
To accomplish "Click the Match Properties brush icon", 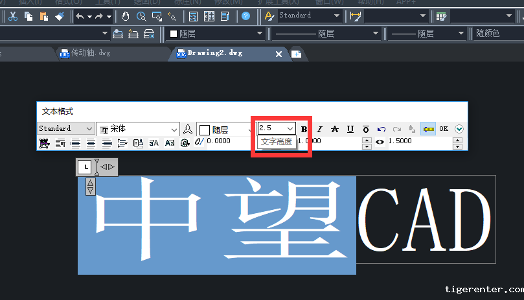I will click(60, 16).
